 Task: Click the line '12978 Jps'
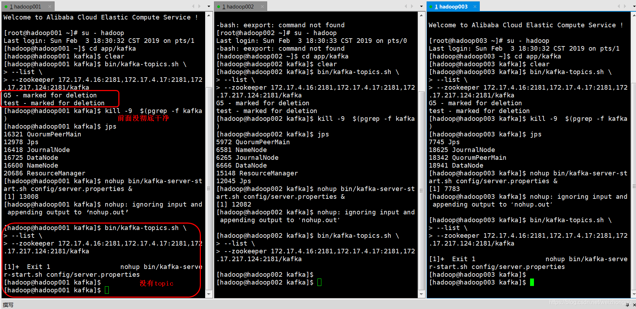pyautogui.click(x=21, y=142)
